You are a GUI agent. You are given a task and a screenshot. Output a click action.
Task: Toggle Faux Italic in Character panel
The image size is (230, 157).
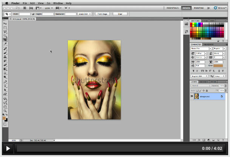click(x=197, y=71)
